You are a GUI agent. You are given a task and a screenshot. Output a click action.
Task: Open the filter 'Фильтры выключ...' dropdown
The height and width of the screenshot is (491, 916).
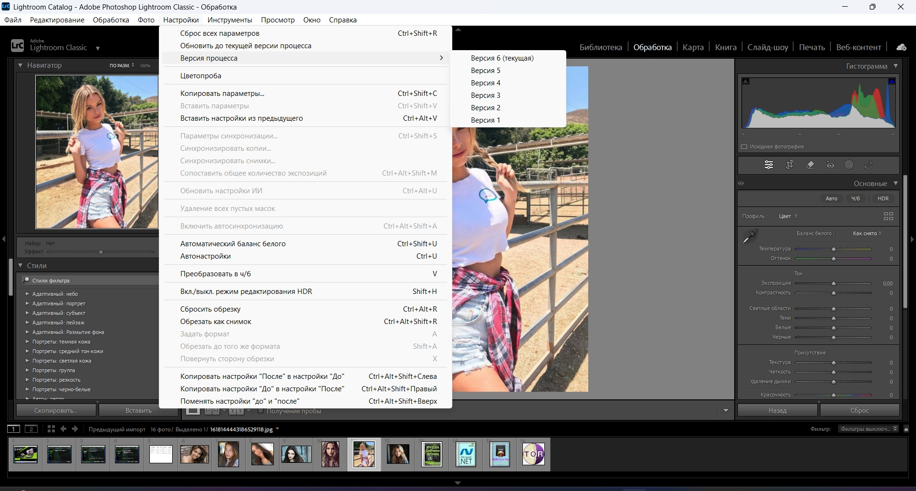coord(868,429)
